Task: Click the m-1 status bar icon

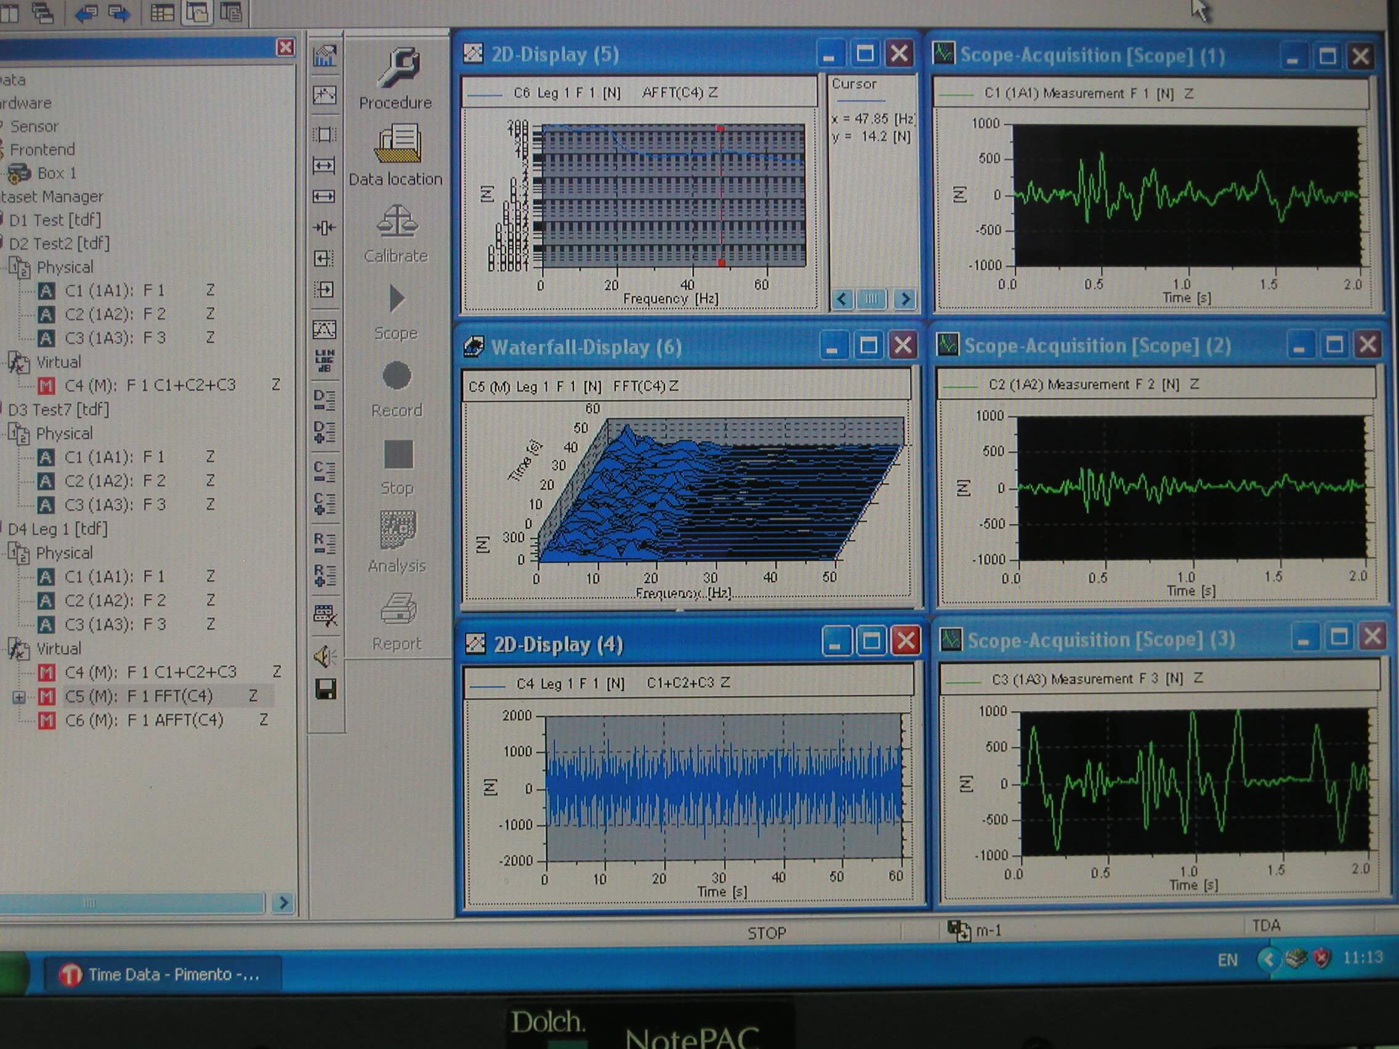Action: pyautogui.click(x=959, y=930)
